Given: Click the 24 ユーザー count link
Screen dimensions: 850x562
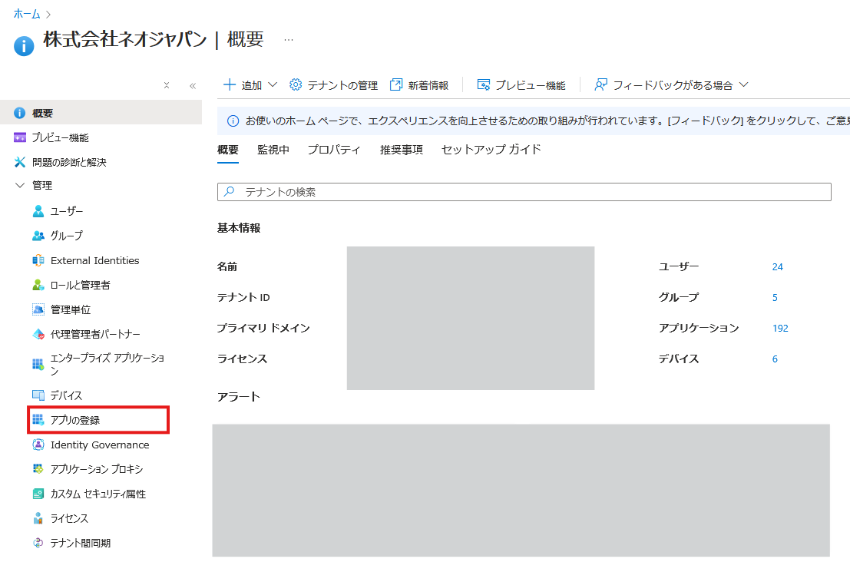Looking at the screenshot, I should pos(777,266).
